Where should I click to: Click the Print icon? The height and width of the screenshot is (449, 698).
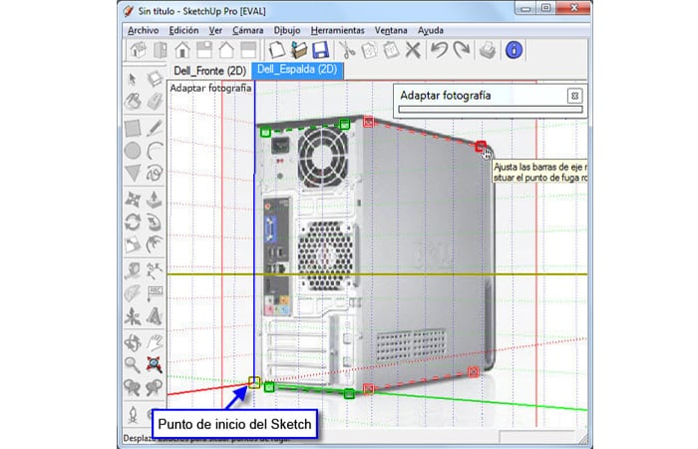coord(488,50)
